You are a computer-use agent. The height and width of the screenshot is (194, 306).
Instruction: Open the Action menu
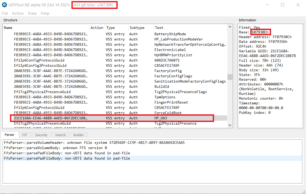coord(18,13)
